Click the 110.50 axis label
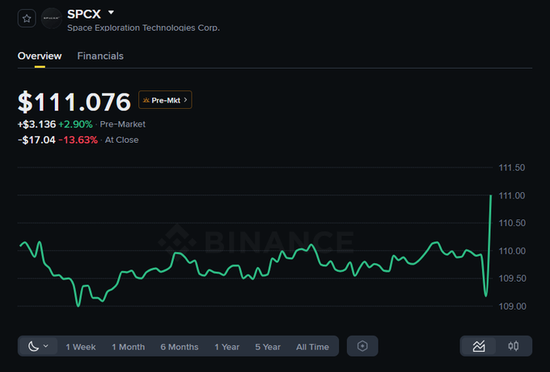This screenshot has height=372, width=550. pyautogui.click(x=512, y=223)
